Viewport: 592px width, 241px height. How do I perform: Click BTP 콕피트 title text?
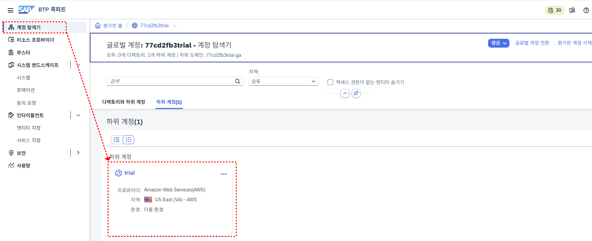(x=52, y=10)
